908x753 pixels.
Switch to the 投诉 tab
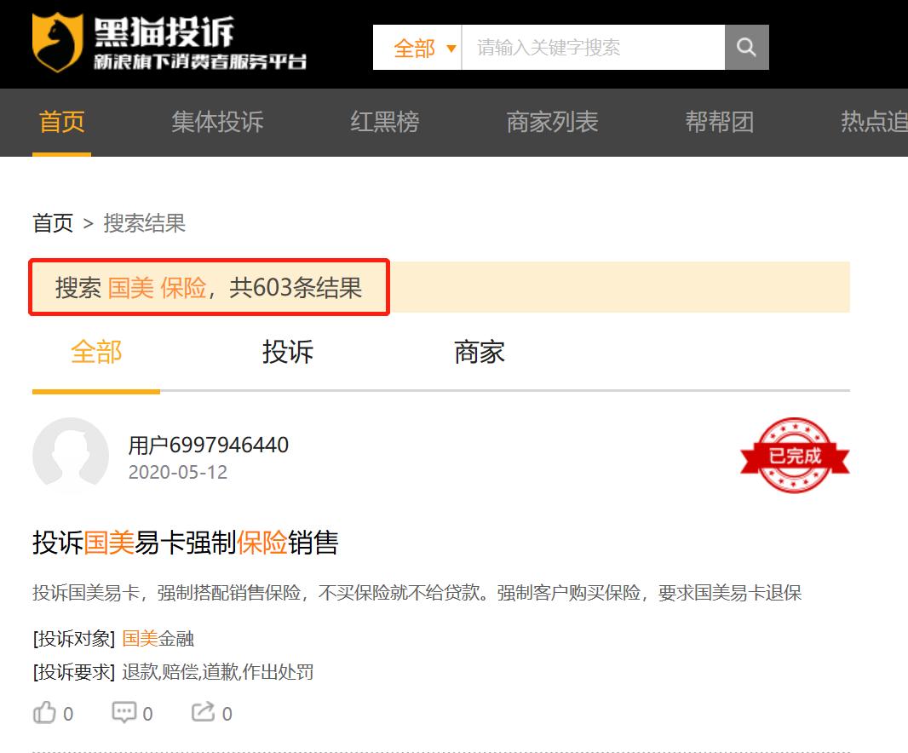click(x=288, y=352)
